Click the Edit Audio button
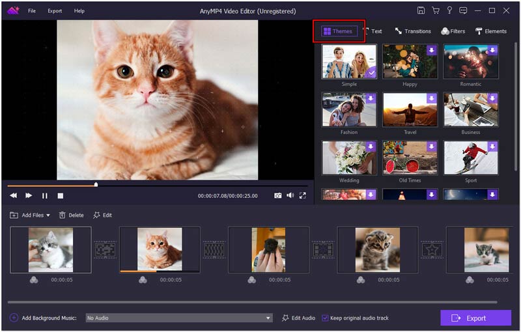 tap(298, 318)
